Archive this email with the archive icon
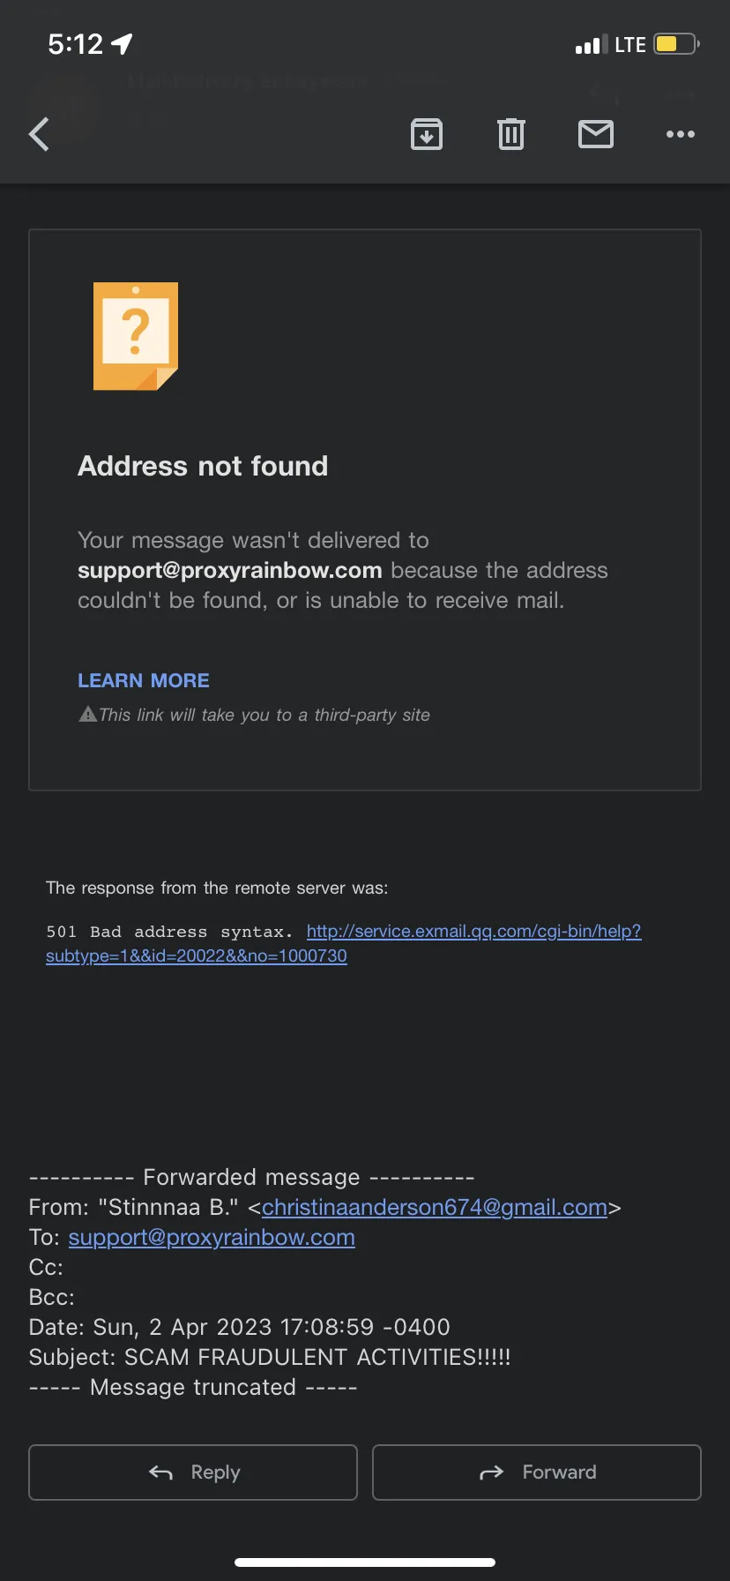The height and width of the screenshot is (1581, 730). (427, 134)
